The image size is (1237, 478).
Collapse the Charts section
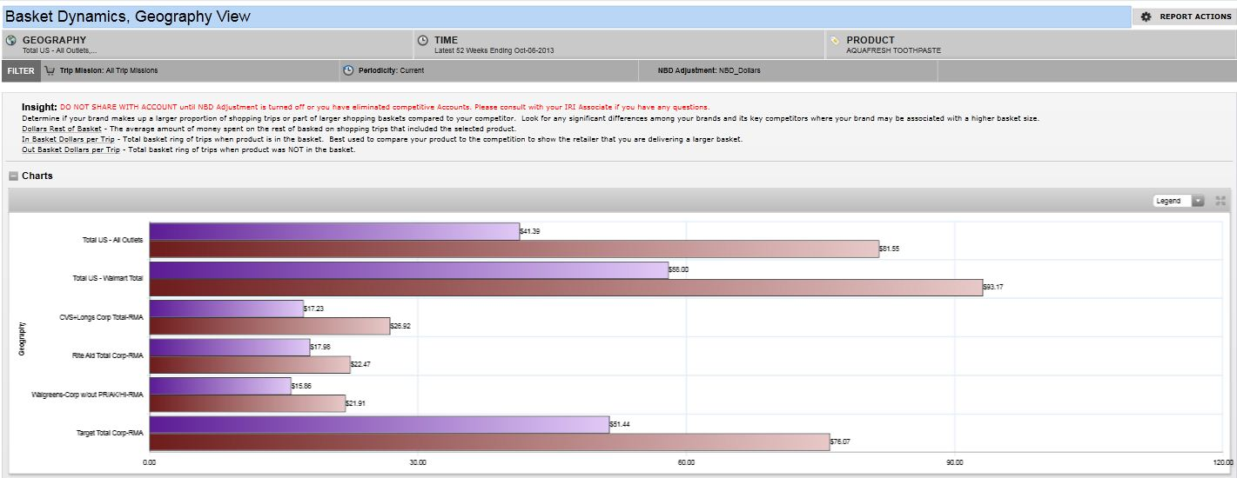[x=13, y=176]
